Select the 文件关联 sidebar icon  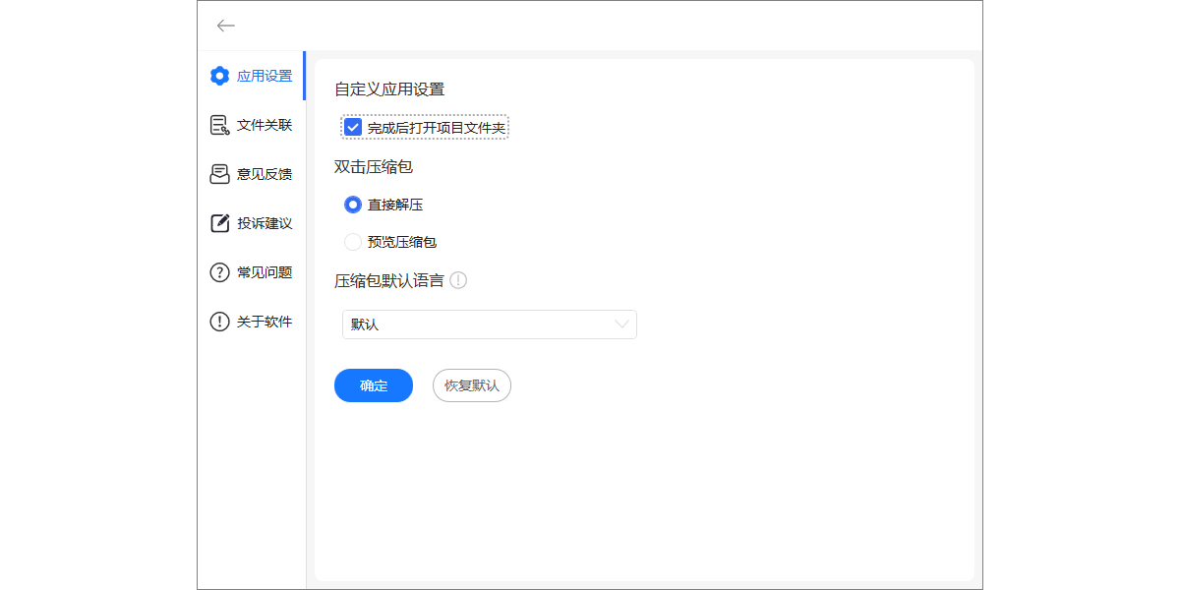coord(219,125)
